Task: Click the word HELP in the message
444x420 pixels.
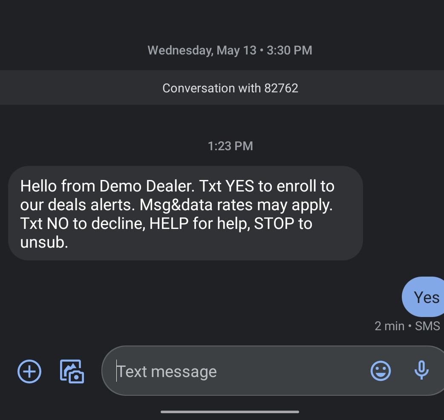Action: (x=168, y=223)
